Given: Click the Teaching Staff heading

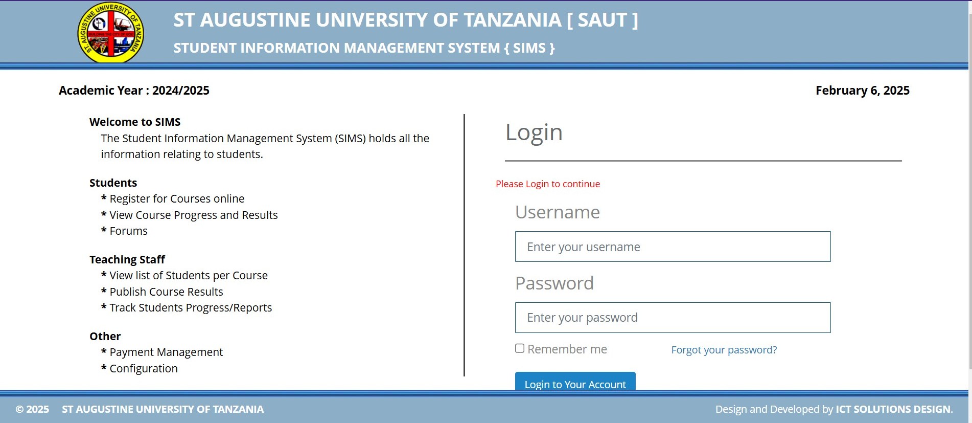Looking at the screenshot, I should [127, 259].
